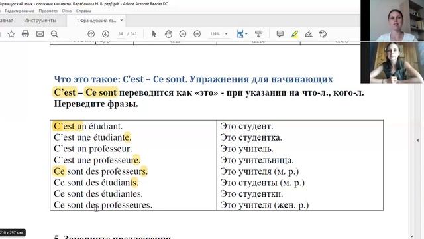Click the total page count 141
The width and height of the screenshot is (424, 239).
pos(134,34)
